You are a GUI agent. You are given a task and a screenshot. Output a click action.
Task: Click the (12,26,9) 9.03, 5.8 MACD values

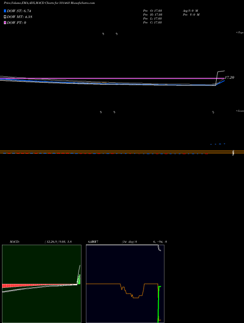click(x=58, y=242)
